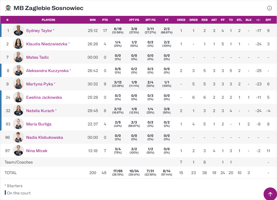Click the MIN column header

93,20
